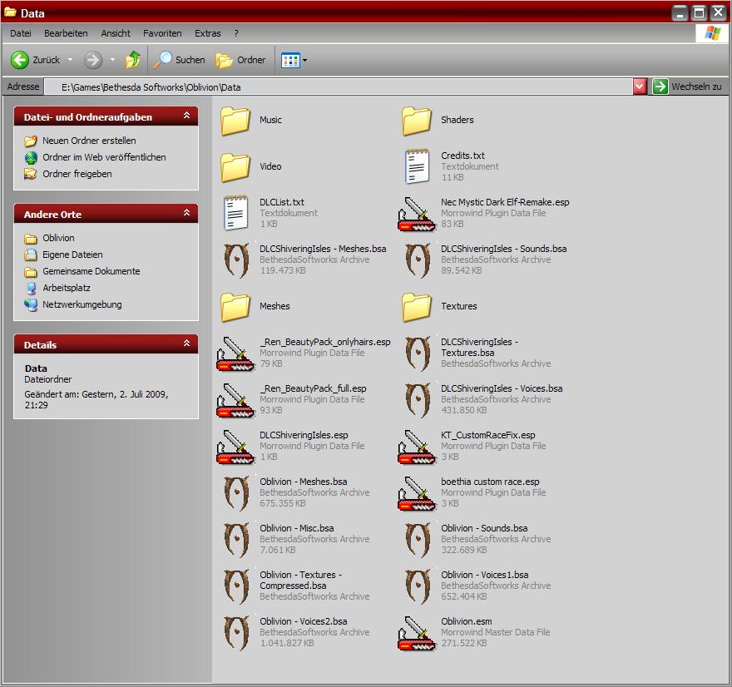Toggle the Ordner folders pane button
Viewport: 732px width, 687px height.
(241, 60)
